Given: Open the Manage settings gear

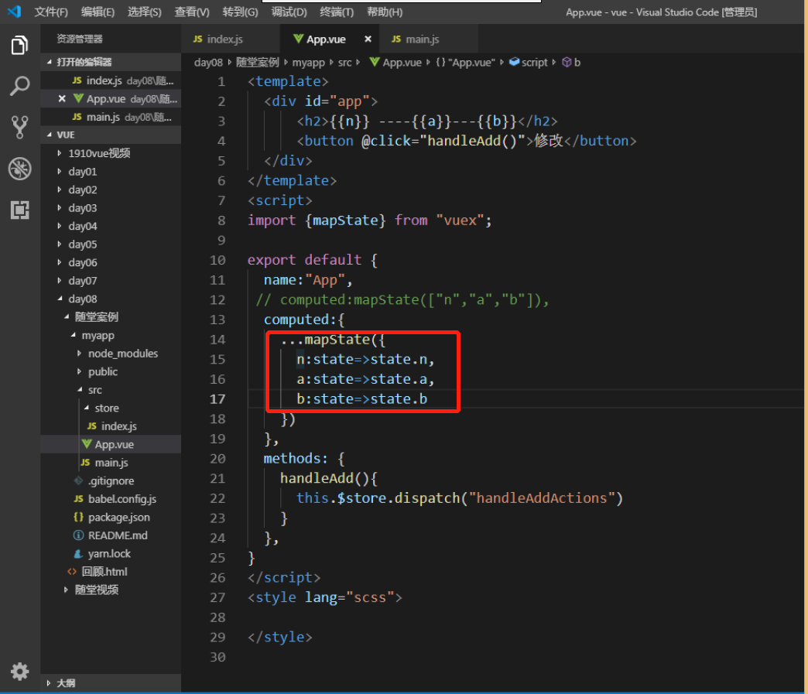Looking at the screenshot, I should point(19,672).
